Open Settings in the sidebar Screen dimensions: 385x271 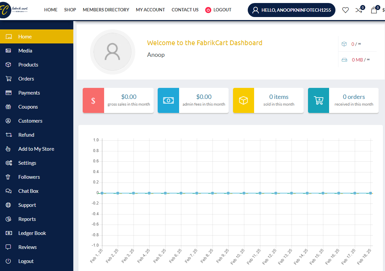pyautogui.click(x=27, y=163)
